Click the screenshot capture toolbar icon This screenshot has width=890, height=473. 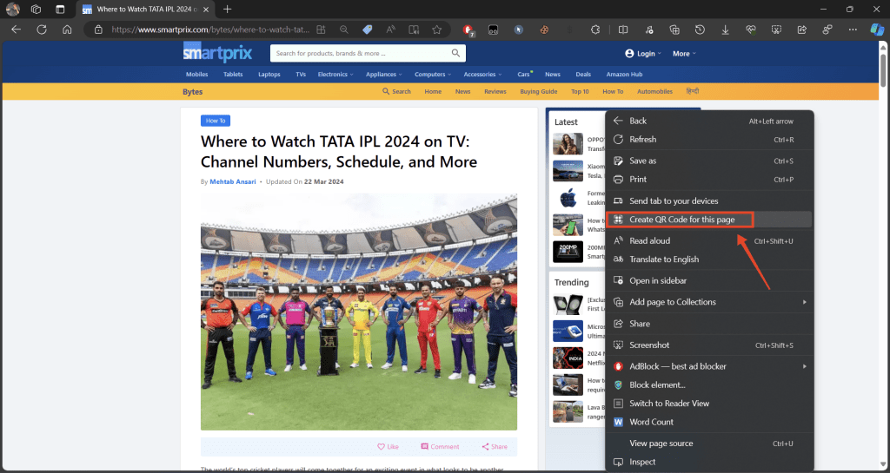776,30
